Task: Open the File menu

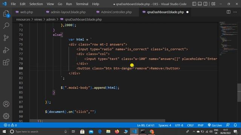Action: (14, 4)
